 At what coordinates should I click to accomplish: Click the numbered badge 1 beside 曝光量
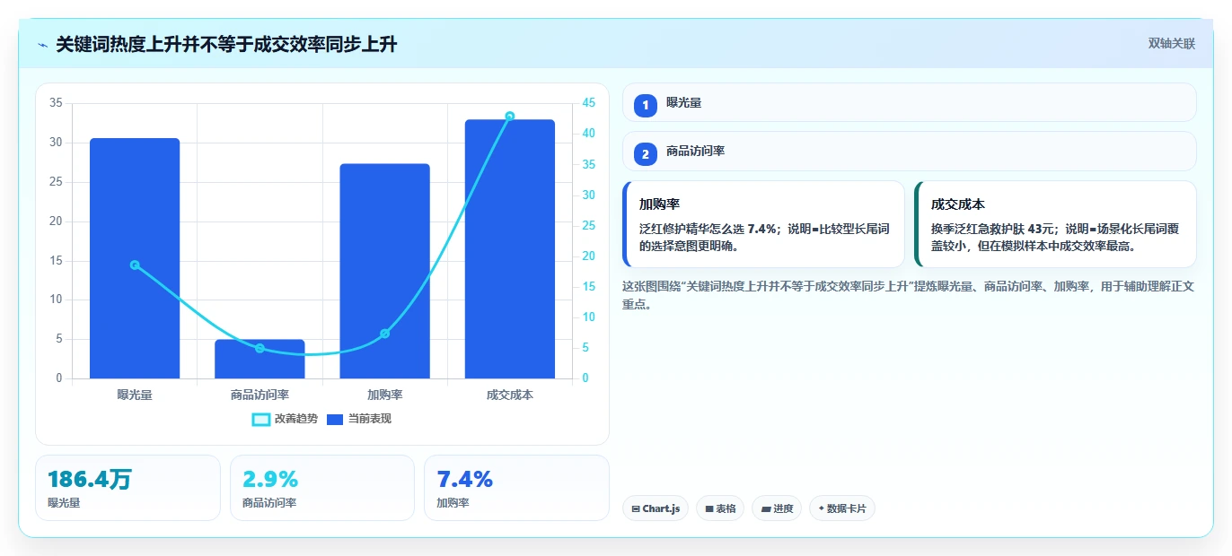coord(645,105)
